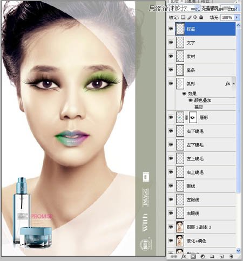Click the delete layer trash icon
Screen dimensions: 243x261
[231, 256]
